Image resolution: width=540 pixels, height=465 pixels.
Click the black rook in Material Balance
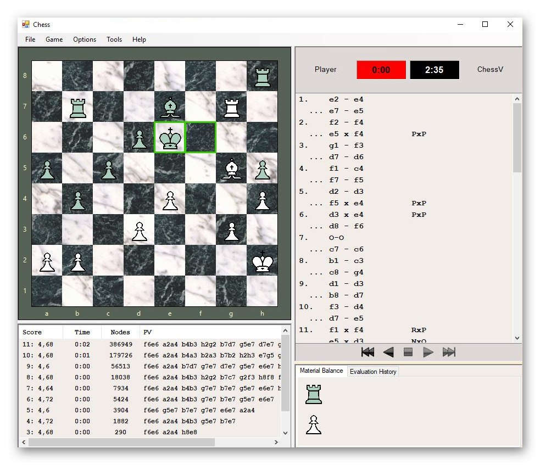pyautogui.click(x=314, y=394)
